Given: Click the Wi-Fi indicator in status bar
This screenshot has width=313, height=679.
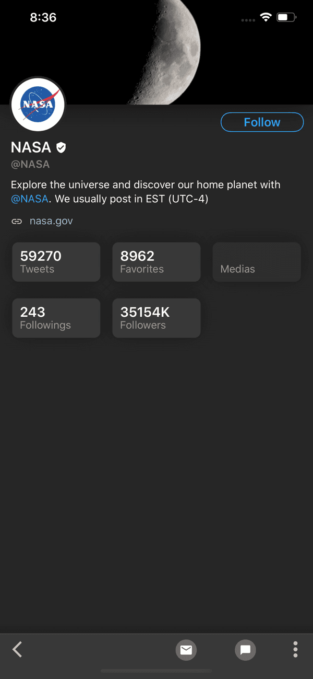Looking at the screenshot, I should coord(266,17).
